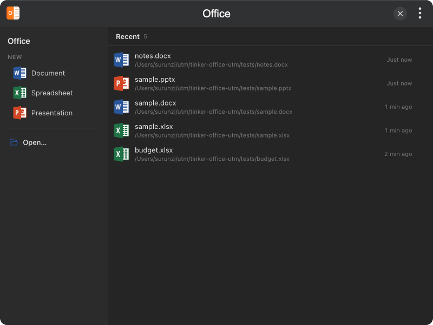Open the three-dot more options menu
The height and width of the screenshot is (325, 433).
click(420, 13)
